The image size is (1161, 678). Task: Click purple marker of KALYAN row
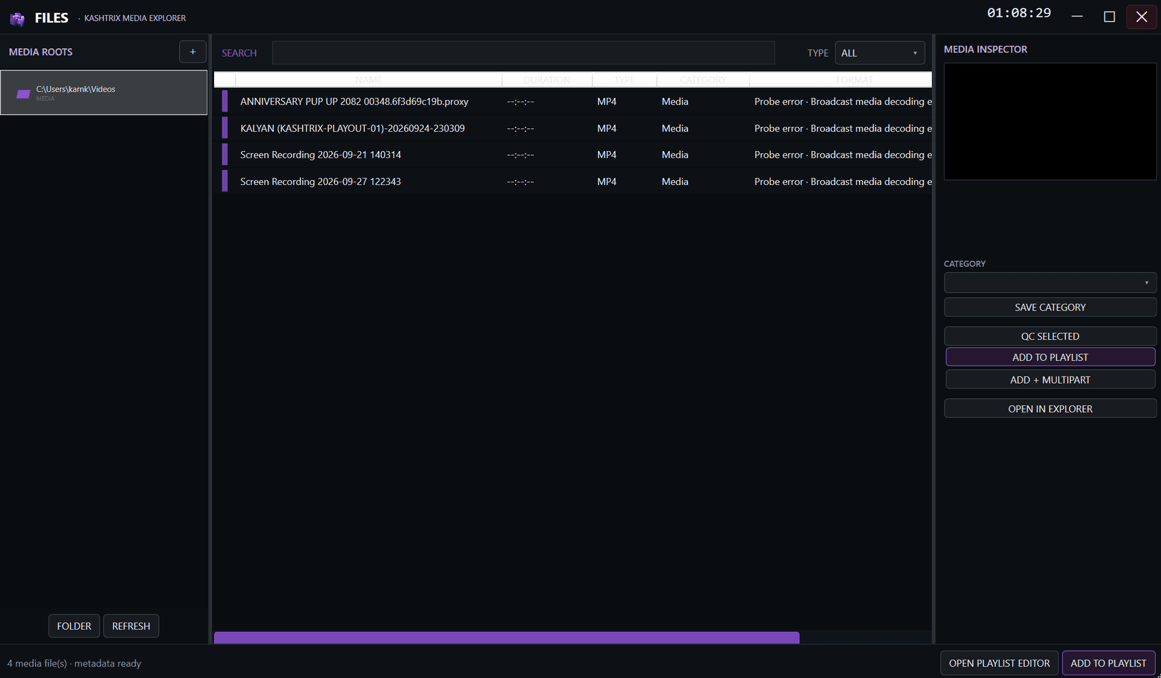[225, 128]
